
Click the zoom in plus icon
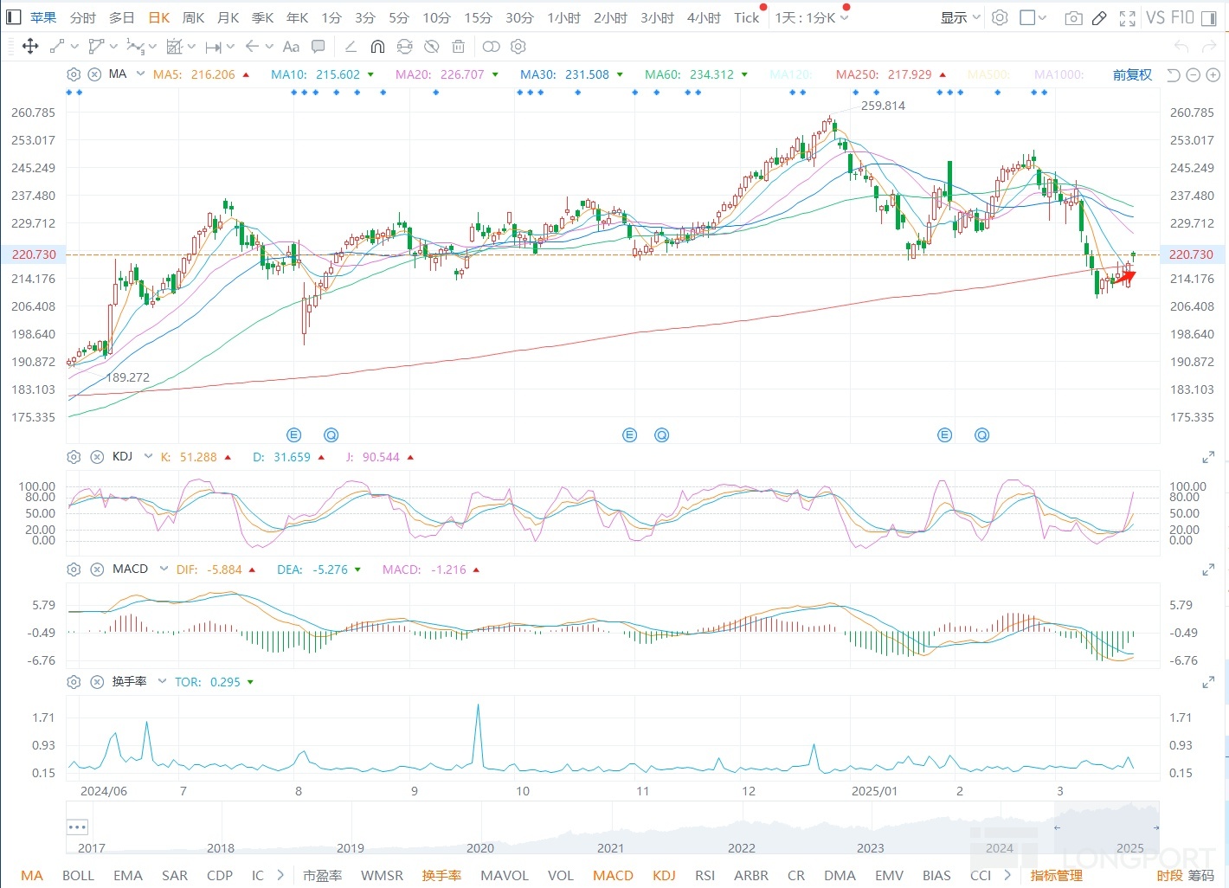(x=1212, y=75)
